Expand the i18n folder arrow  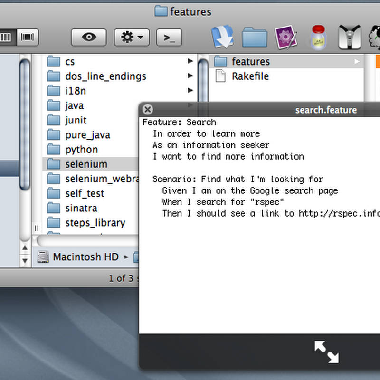click(190, 90)
